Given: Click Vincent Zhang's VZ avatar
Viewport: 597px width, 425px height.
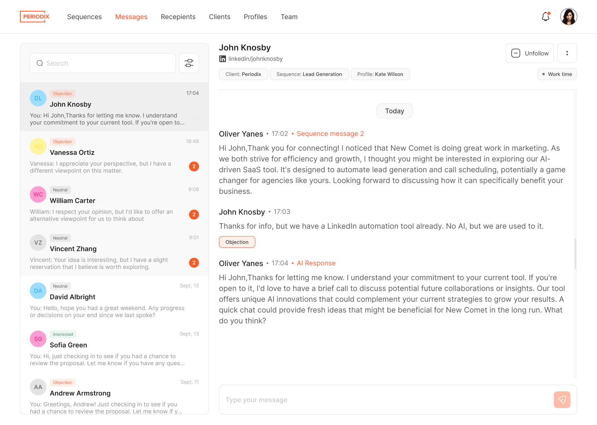Looking at the screenshot, I should (38, 243).
